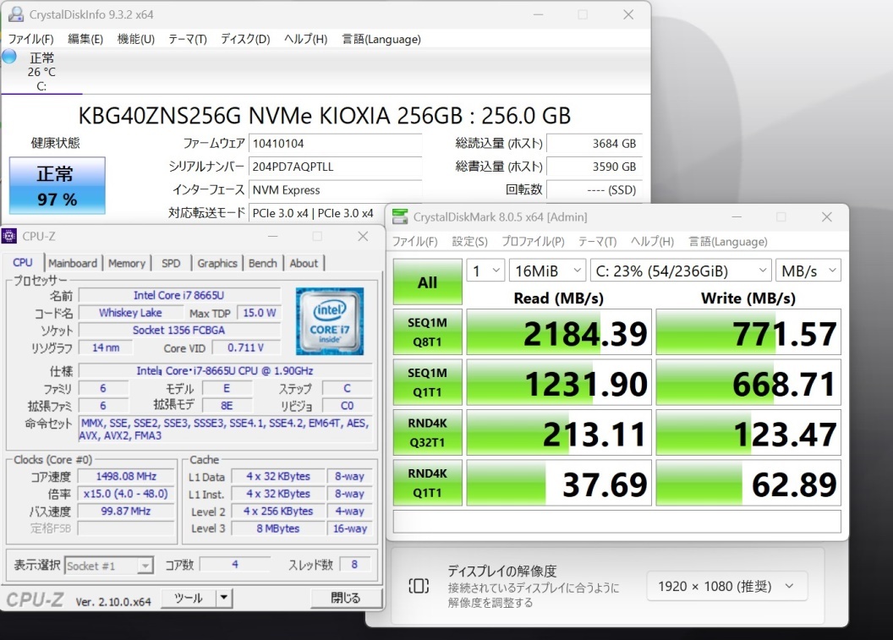Click the empty comment field in CrystalDiskMark
The width and height of the screenshot is (893, 640).
(616, 522)
